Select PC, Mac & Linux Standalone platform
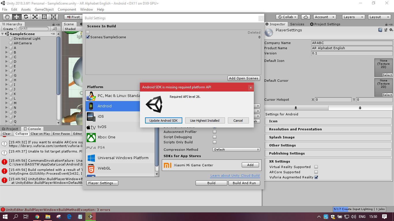Viewport: 394px width, 221px height. (113, 96)
